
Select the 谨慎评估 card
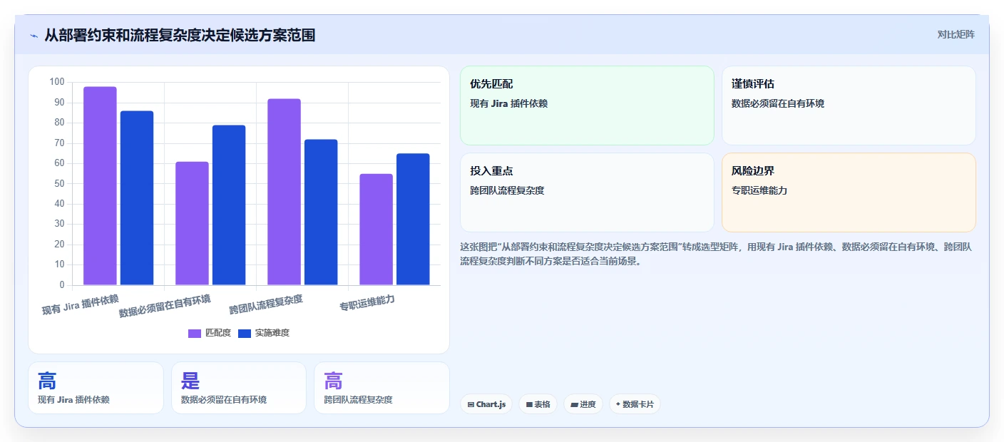[849, 106]
